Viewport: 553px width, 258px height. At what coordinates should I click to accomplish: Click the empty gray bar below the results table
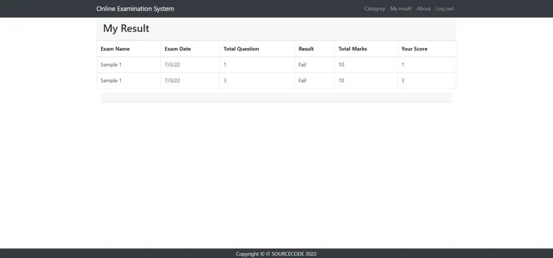tap(276, 98)
